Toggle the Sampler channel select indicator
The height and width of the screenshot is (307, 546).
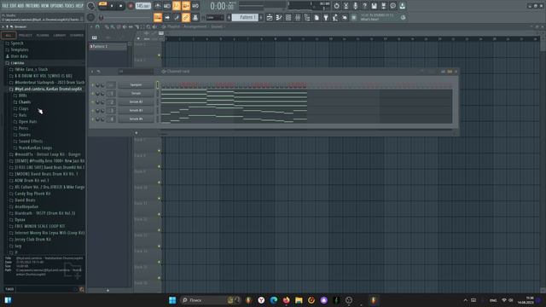click(157, 85)
